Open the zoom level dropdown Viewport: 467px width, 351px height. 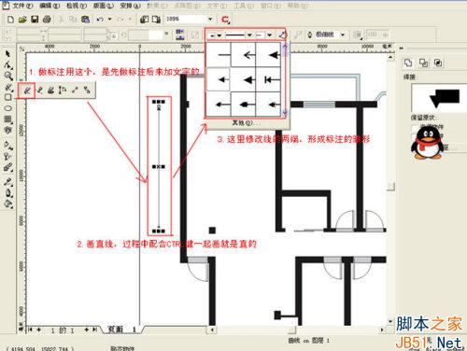(210, 20)
